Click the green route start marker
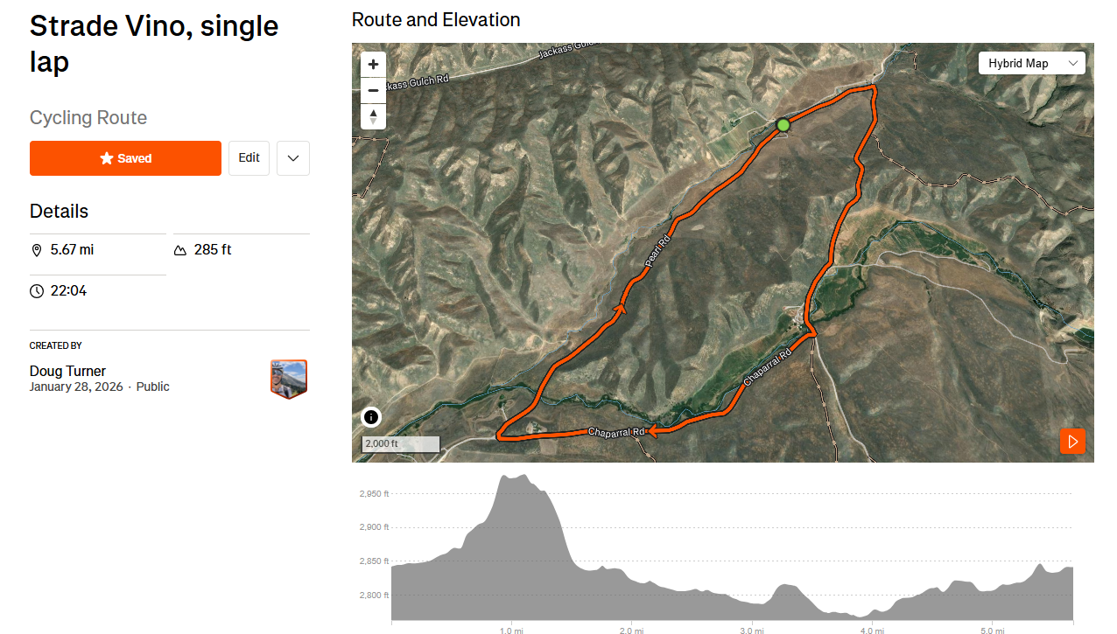This screenshot has width=1117, height=634. tap(783, 125)
